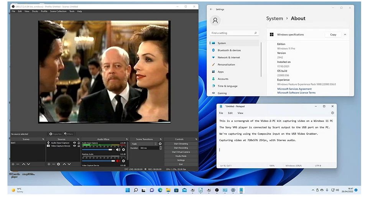The width and height of the screenshot is (368, 197).
Task: Open source properties gear in Sources panel
Action: [x=58, y=164]
